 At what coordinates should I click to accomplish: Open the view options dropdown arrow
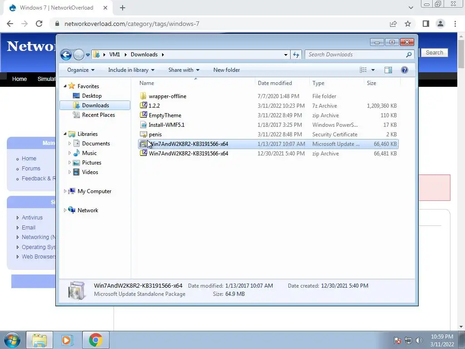[x=373, y=70]
